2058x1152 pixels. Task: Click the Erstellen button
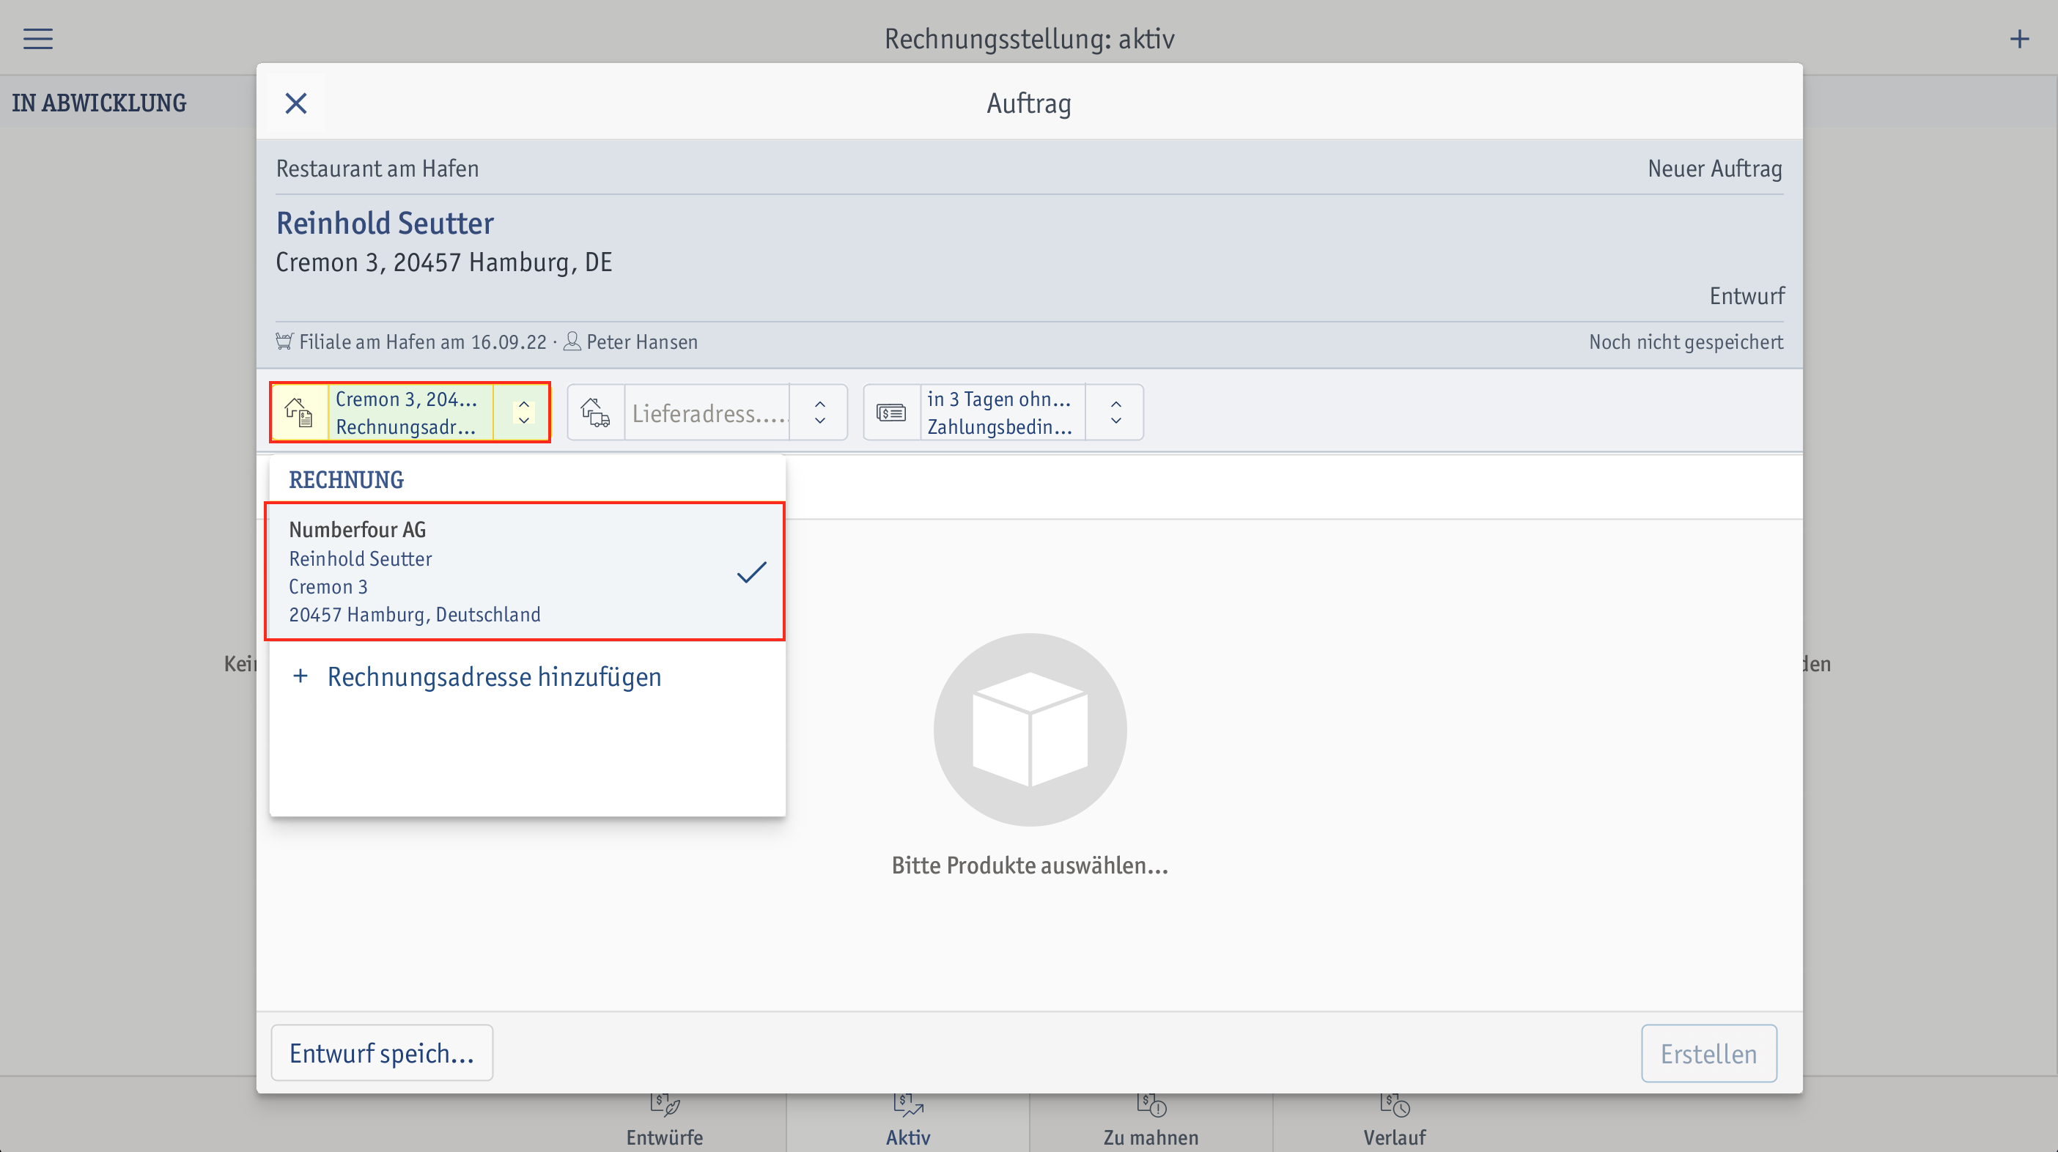click(x=1709, y=1053)
